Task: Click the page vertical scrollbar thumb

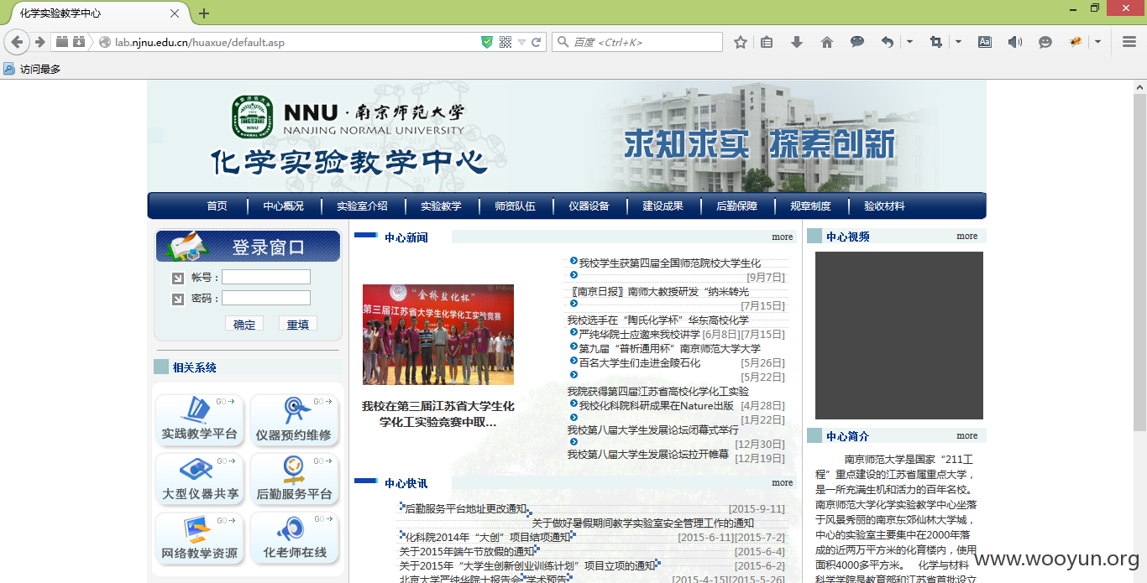Action: coord(1139,262)
